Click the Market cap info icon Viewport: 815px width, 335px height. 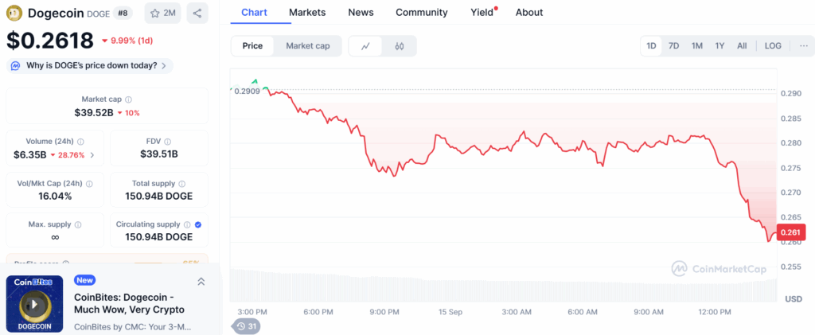(x=129, y=99)
